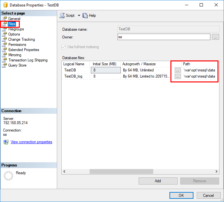
Task: Toggle the Use full-text indexing checkbox
Action: pyautogui.click(x=63, y=47)
